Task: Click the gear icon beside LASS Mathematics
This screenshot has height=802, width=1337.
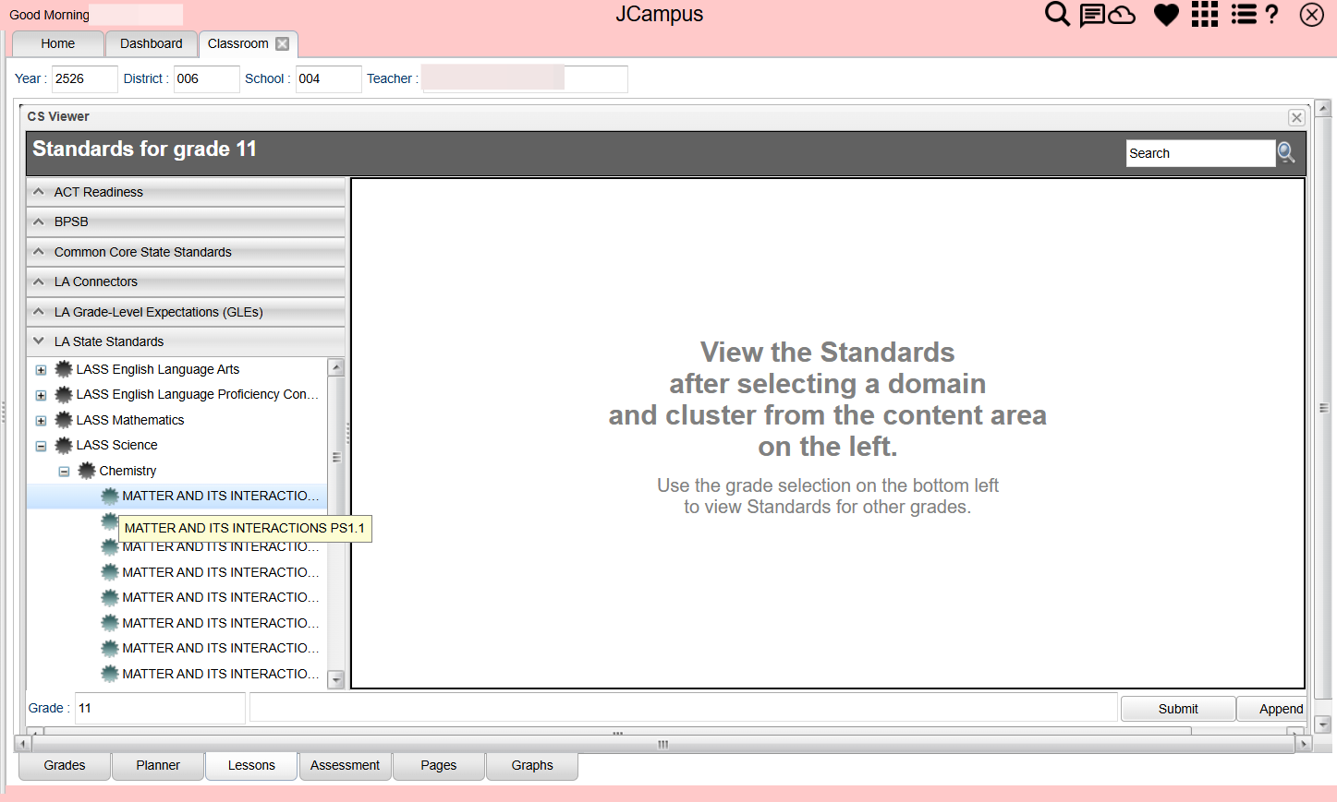Action: (x=64, y=420)
